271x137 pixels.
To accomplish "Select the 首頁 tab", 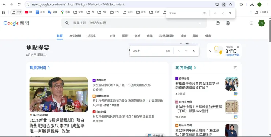I will coord(60,36).
